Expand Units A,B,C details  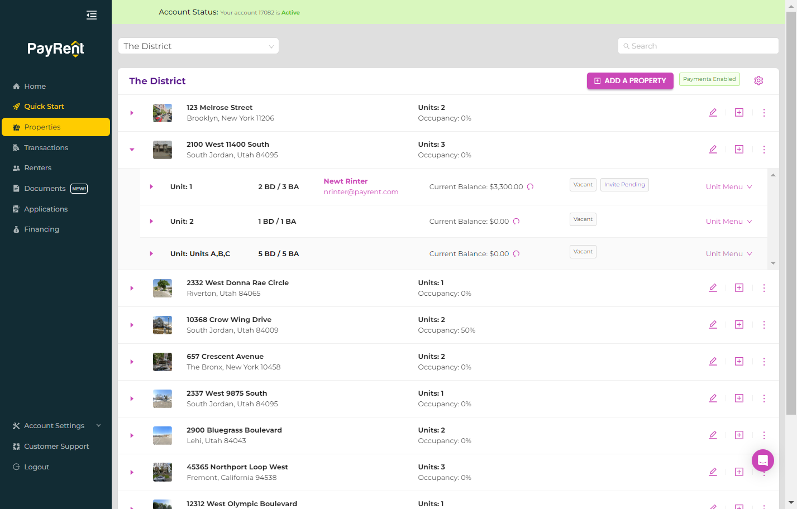point(151,254)
